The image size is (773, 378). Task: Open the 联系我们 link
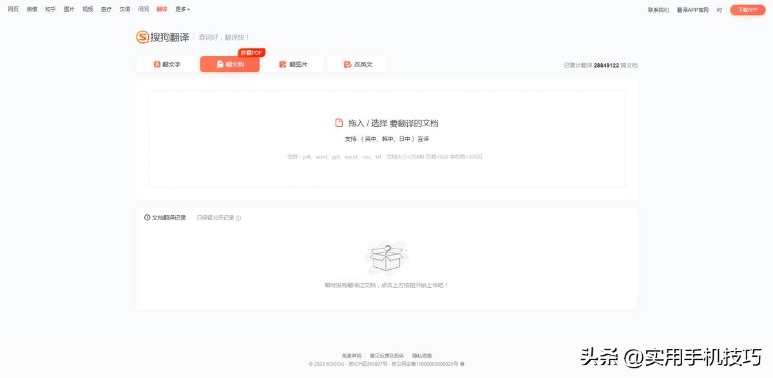pos(658,10)
